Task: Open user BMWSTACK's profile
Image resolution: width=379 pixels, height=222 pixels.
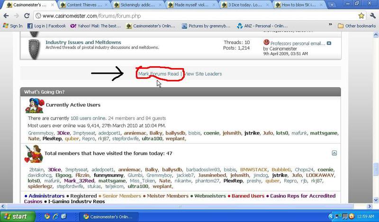Action: pyautogui.click(x=254, y=170)
